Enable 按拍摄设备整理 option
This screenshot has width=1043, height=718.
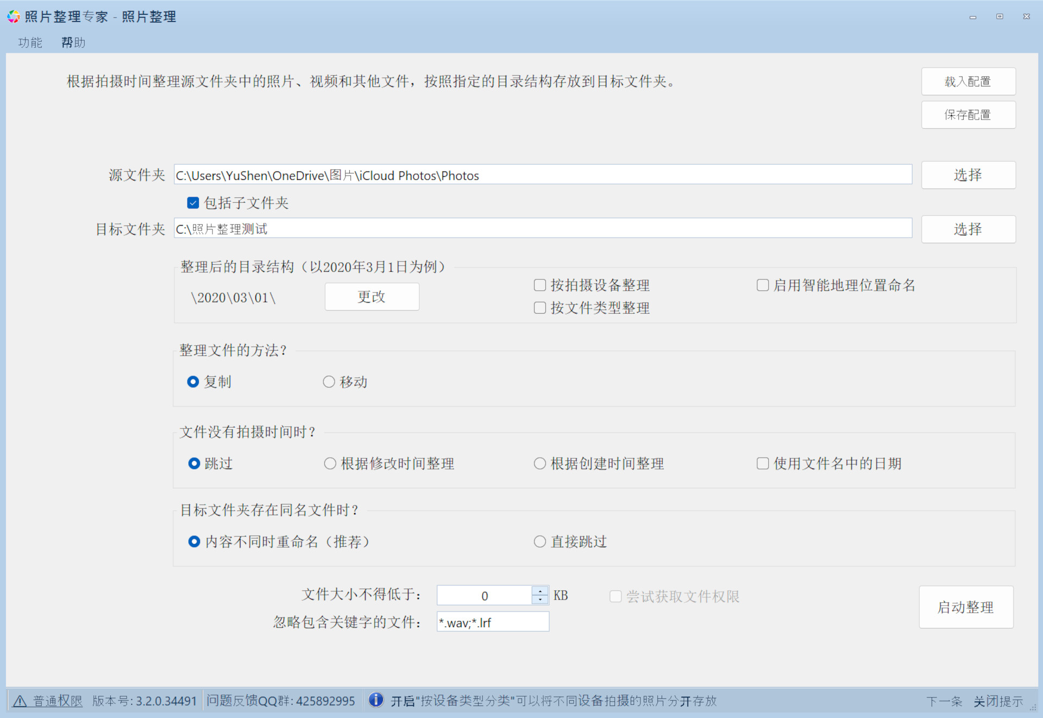point(539,285)
